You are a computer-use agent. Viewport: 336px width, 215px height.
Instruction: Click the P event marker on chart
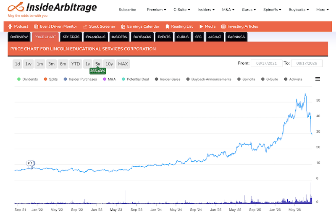(29, 163)
